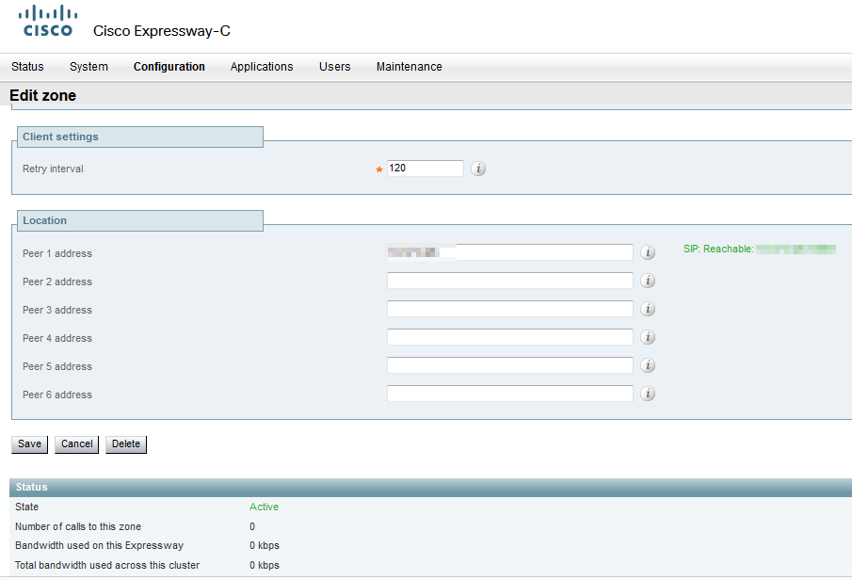Open info icon for Peer 6 address
852x580 pixels.
tap(647, 394)
